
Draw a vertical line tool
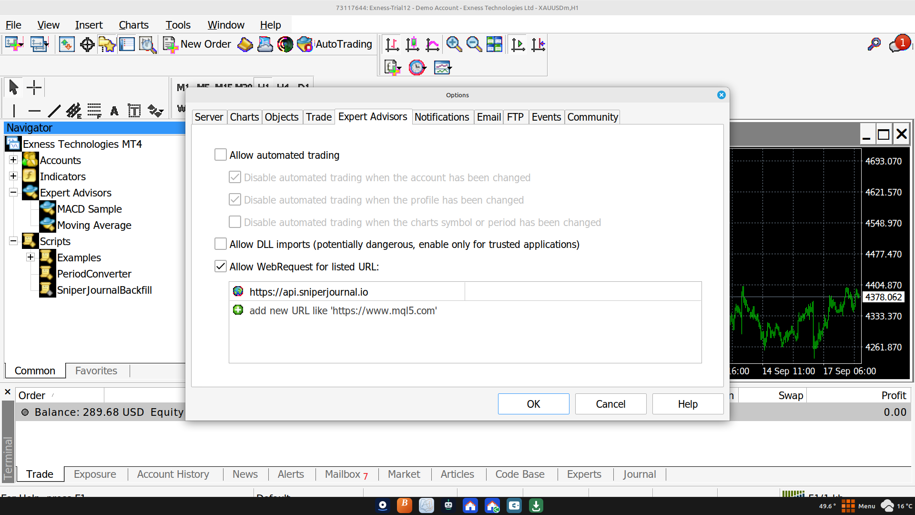point(14,111)
